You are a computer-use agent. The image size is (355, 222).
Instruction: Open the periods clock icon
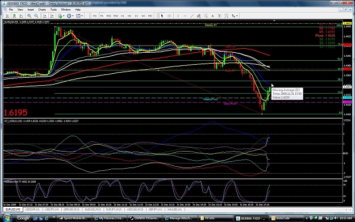(x=69, y=16)
